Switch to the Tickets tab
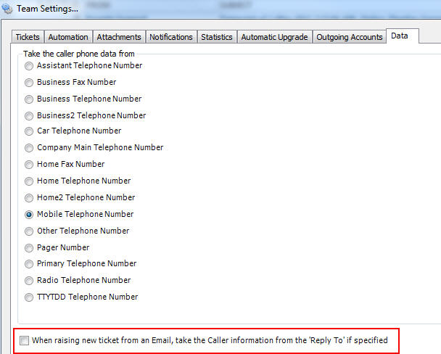 28,37
